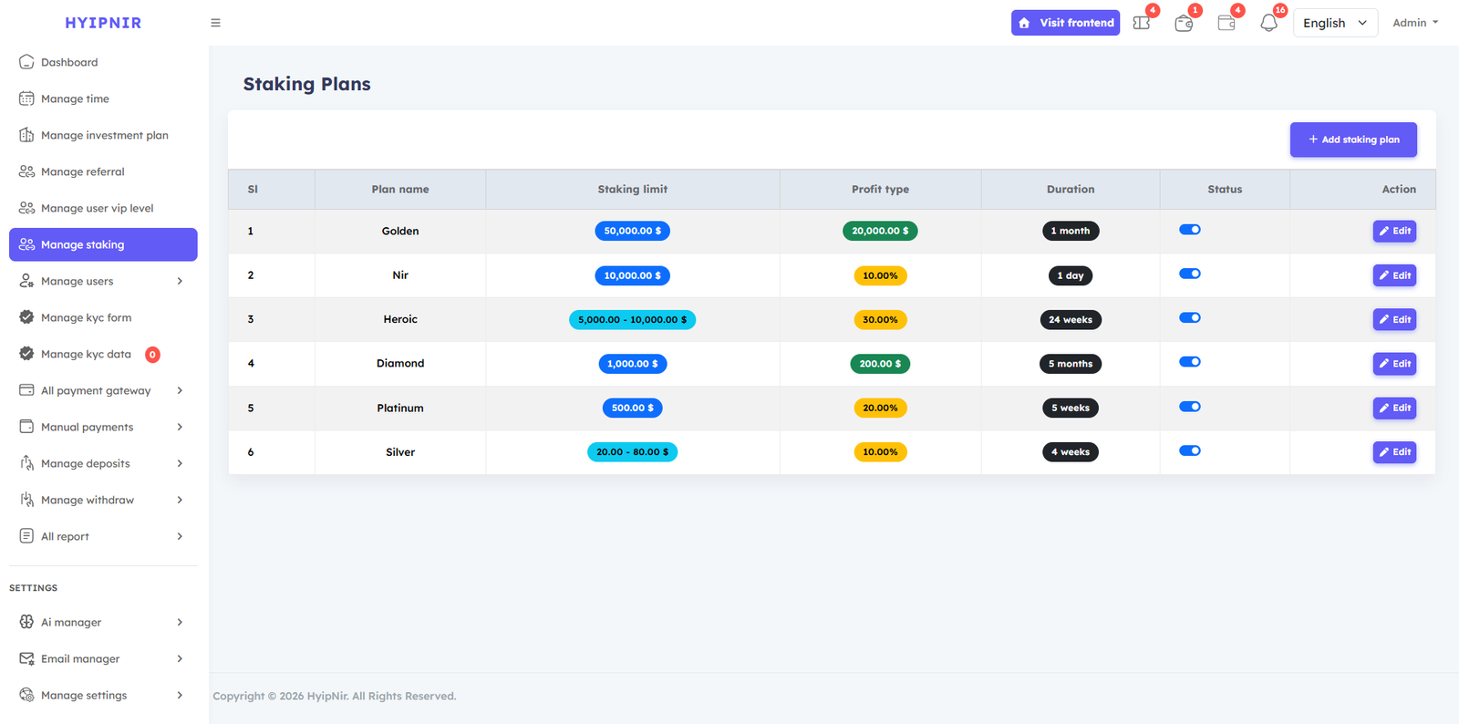
Task: Open the ticket icon with badge 4
Action: pos(1142,23)
